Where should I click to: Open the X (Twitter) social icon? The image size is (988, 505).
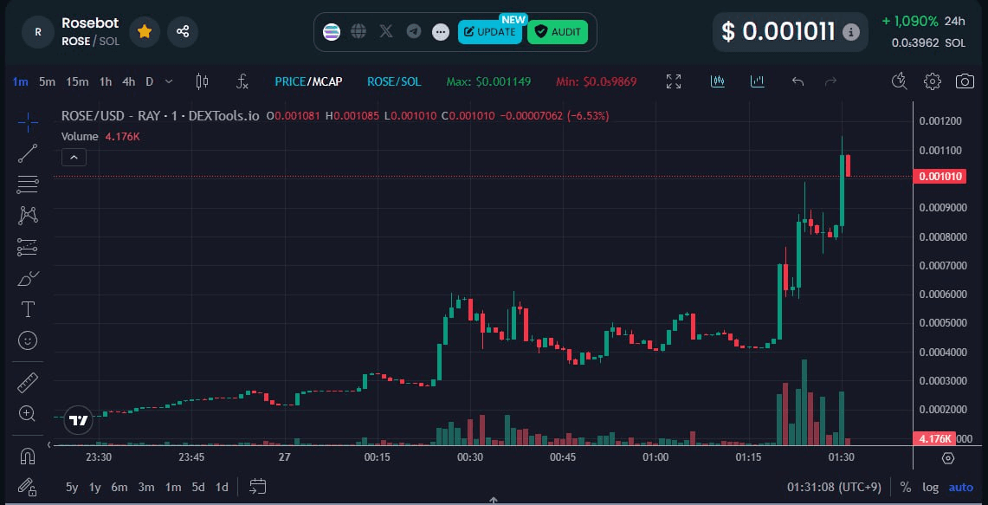(386, 31)
